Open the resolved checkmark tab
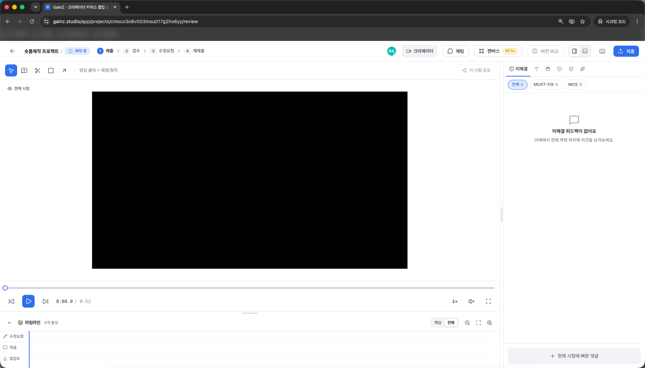 [x=559, y=69]
